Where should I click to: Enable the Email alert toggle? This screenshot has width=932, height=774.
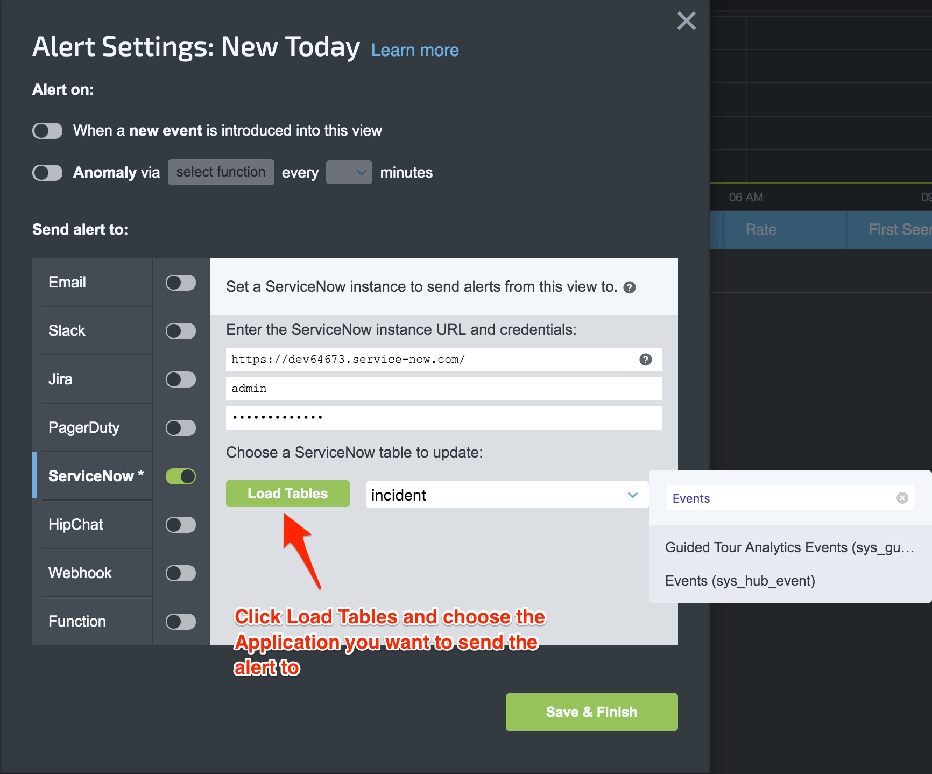click(181, 283)
